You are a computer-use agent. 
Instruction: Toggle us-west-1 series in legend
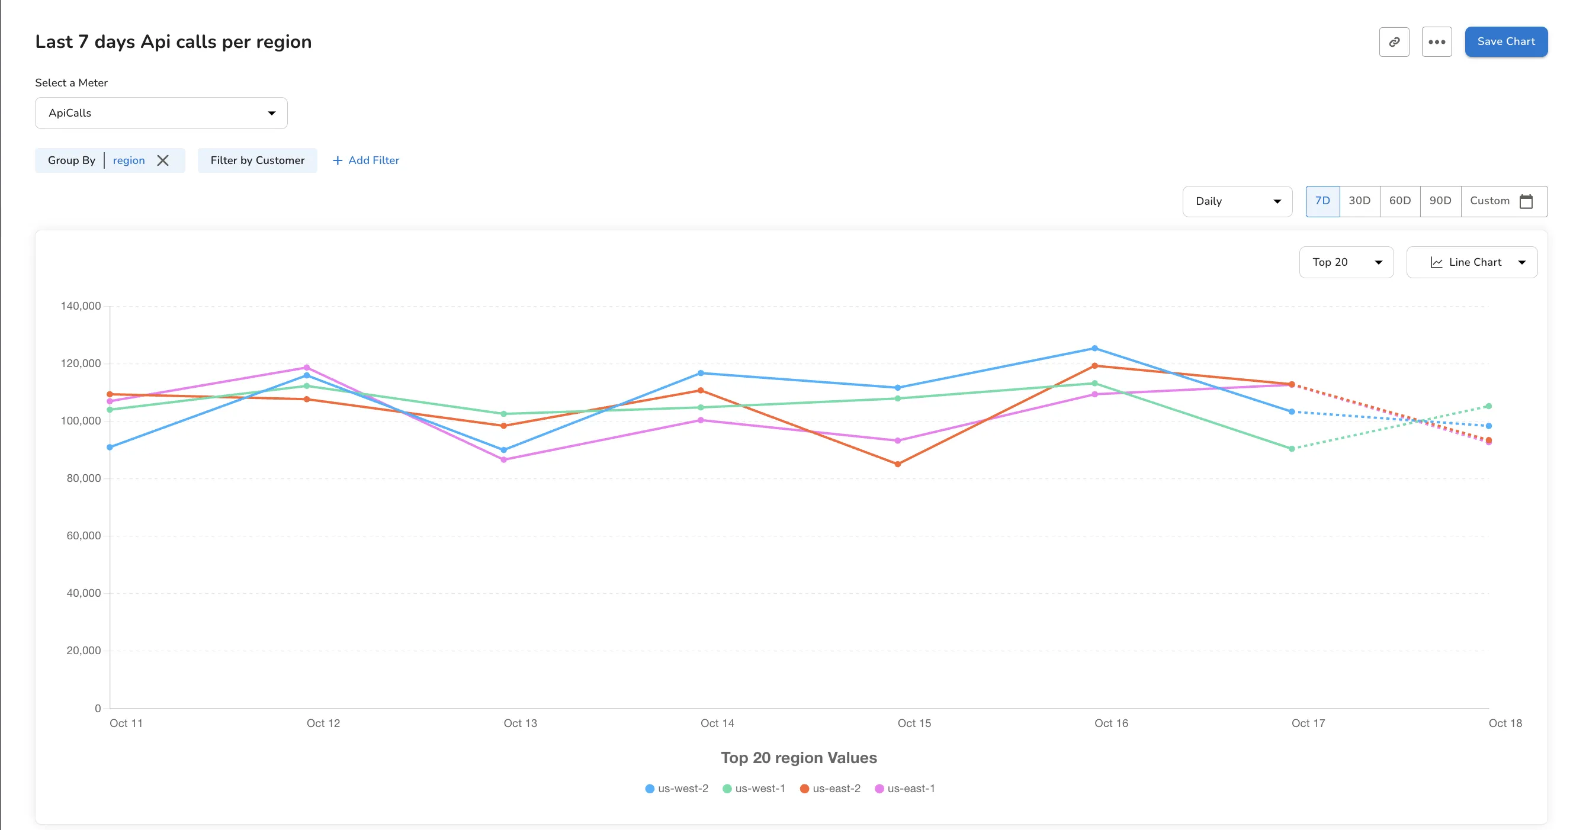tap(753, 789)
